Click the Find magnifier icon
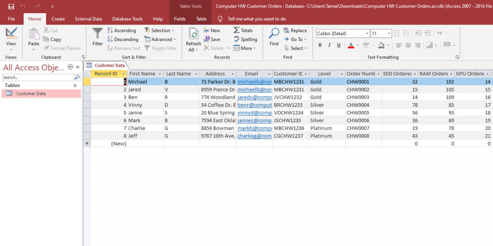This screenshot has height=246, width=493. tap(274, 35)
